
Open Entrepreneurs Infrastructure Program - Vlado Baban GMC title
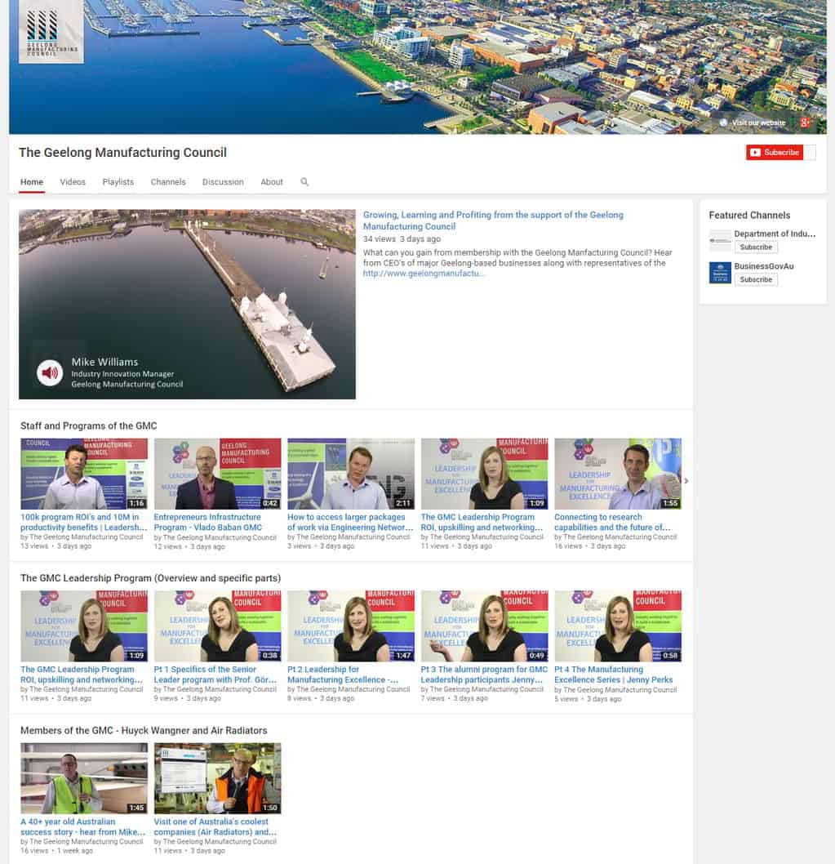[x=208, y=522]
